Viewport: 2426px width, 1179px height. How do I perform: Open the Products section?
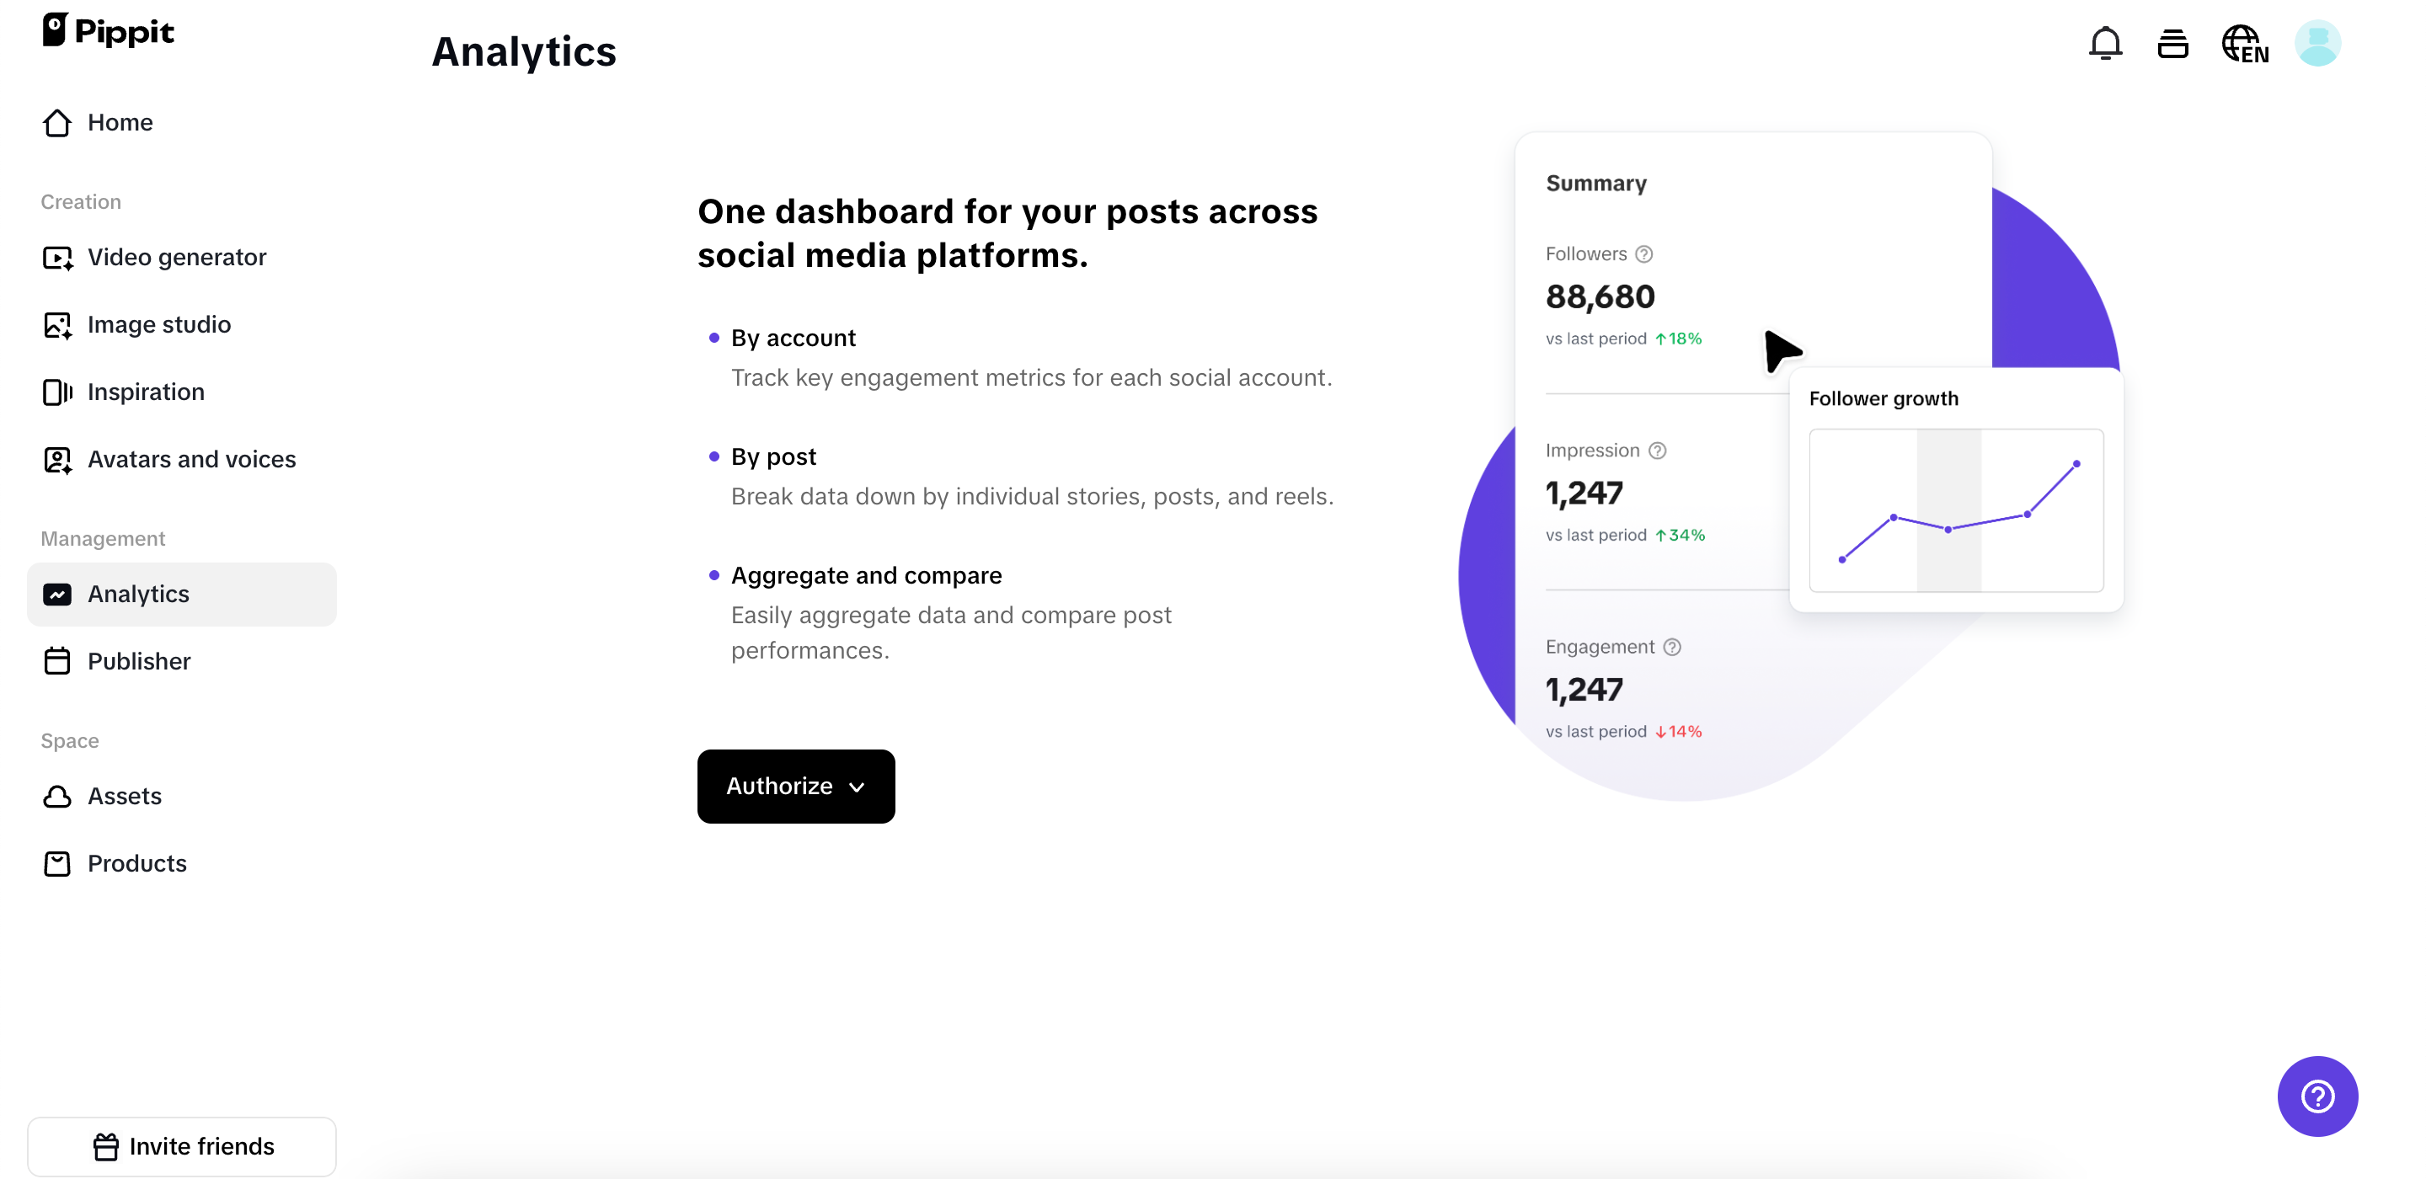[136, 863]
